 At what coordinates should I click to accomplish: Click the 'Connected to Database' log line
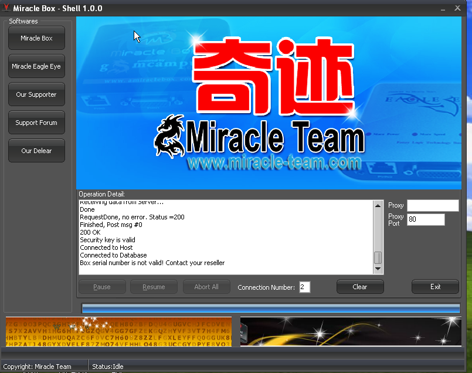coord(113,255)
